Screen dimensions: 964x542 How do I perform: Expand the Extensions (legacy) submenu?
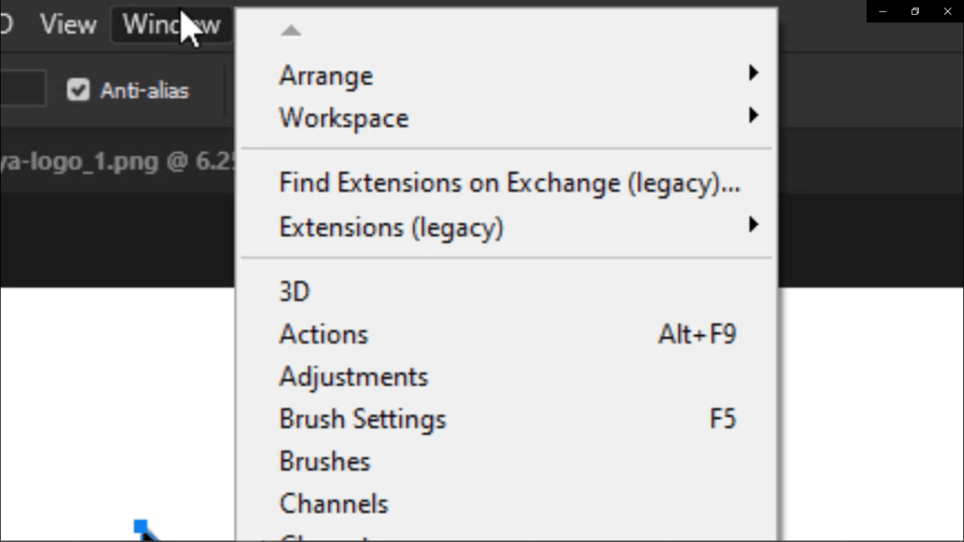(x=506, y=227)
